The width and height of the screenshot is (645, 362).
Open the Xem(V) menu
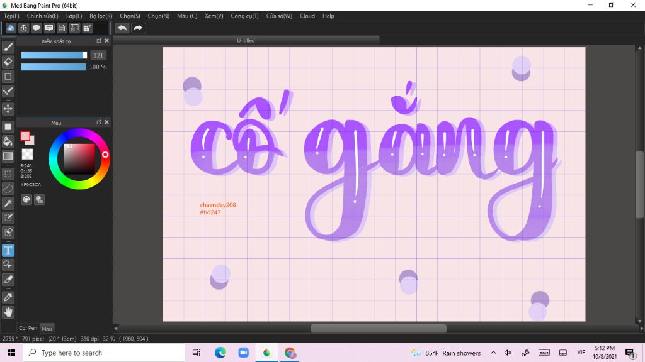click(214, 16)
